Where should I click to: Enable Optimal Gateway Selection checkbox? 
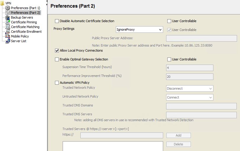tap(57, 59)
